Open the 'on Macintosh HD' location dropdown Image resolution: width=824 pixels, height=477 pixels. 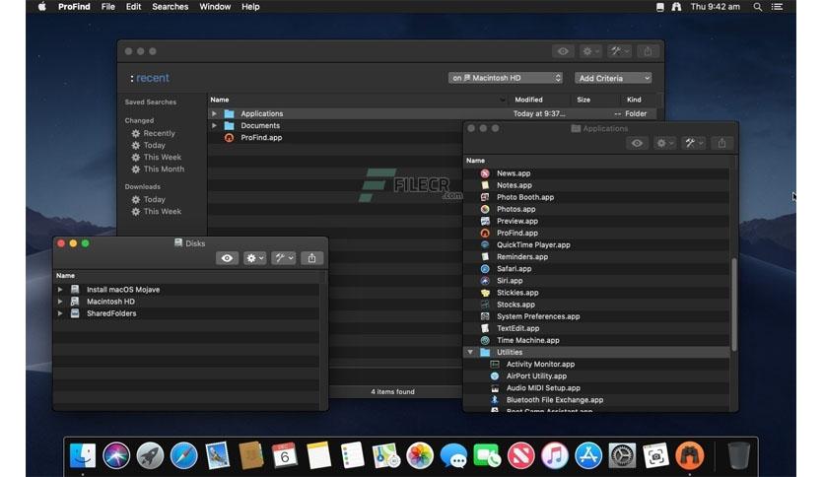[x=506, y=78]
